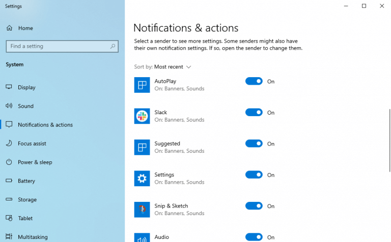Minimize the Settings window
This screenshot has width=391, height=242.
pos(346,6)
